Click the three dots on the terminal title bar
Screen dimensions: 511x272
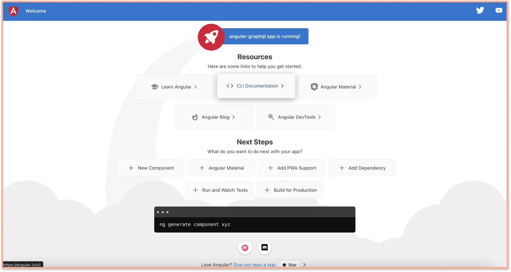tap(163, 212)
